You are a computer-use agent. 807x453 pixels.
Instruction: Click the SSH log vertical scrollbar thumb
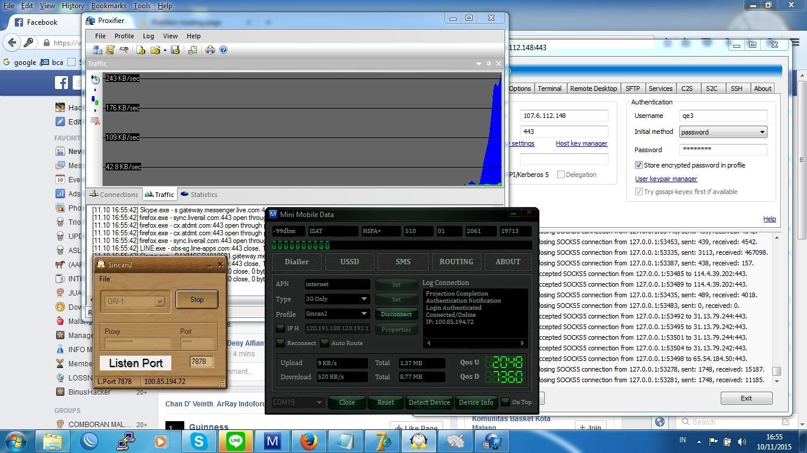(776, 371)
